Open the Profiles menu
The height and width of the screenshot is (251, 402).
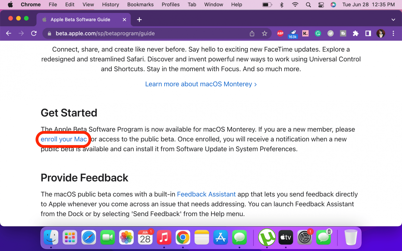(171, 4)
